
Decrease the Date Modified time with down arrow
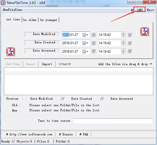[x=123, y=36]
